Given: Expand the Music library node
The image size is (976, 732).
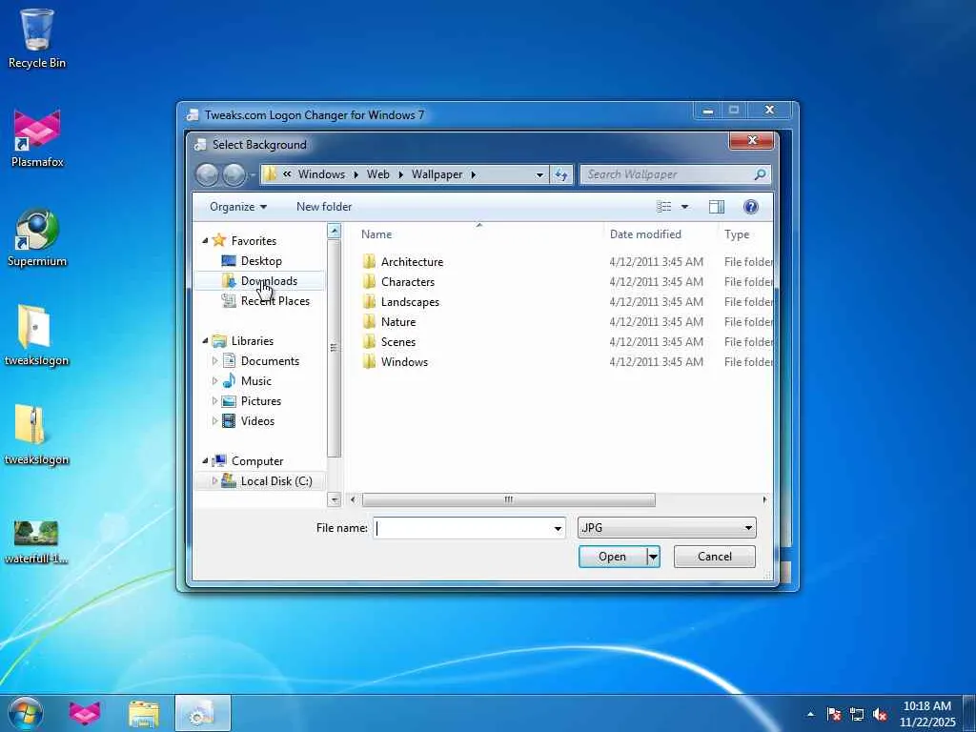Looking at the screenshot, I should (x=214, y=381).
